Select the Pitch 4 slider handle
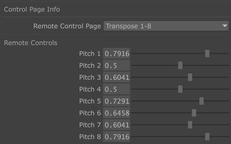Image resolution: width=231 pixels, height=144 pixels. pyautogui.click(x=180, y=89)
